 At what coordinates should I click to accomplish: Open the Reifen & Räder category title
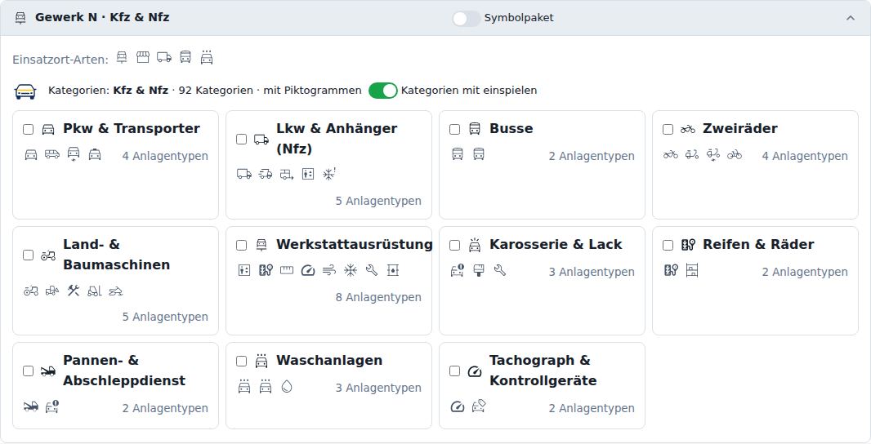coord(758,245)
